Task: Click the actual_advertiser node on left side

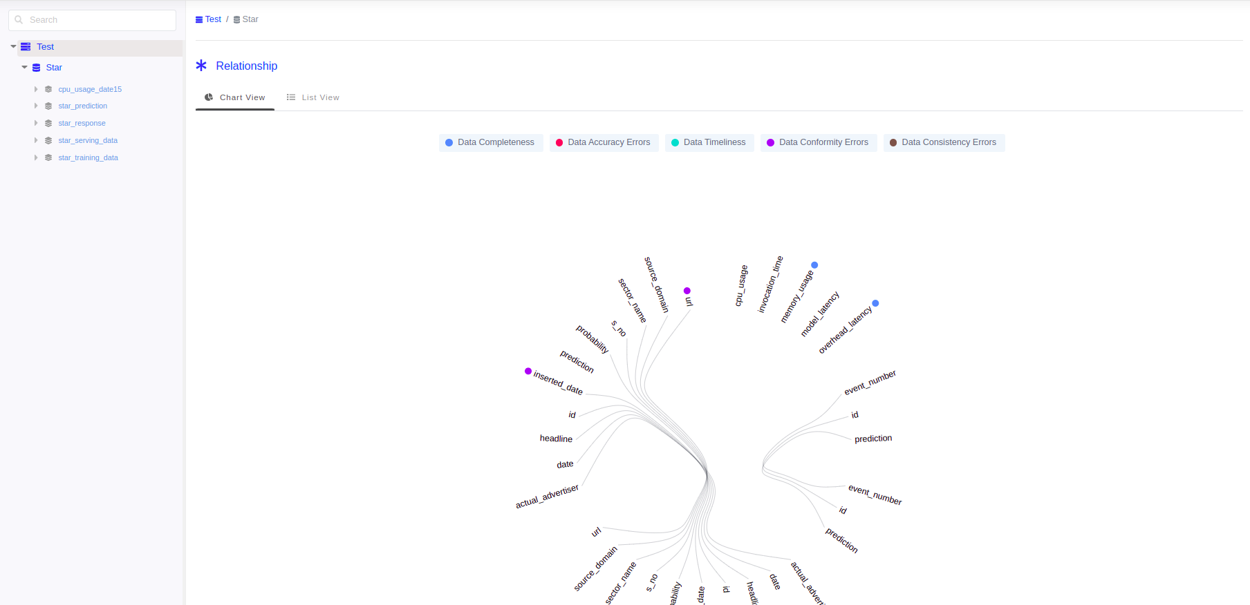Action: click(547, 497)
